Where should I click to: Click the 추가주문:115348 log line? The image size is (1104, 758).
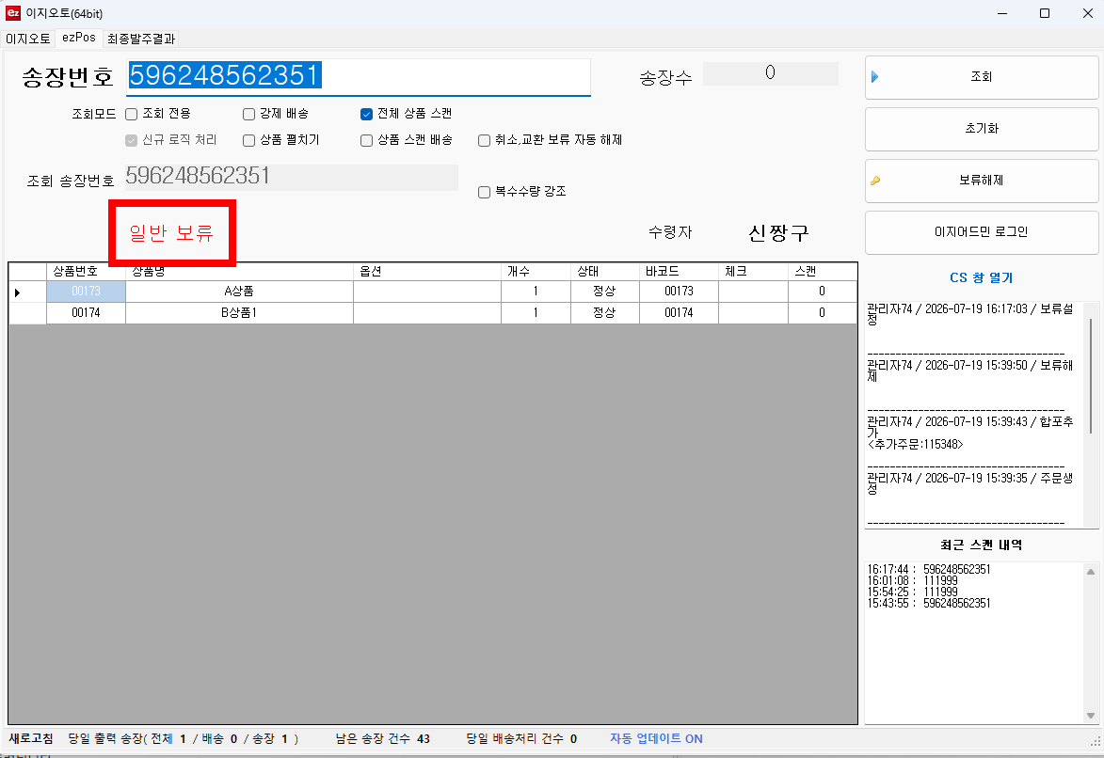[916, 445]
